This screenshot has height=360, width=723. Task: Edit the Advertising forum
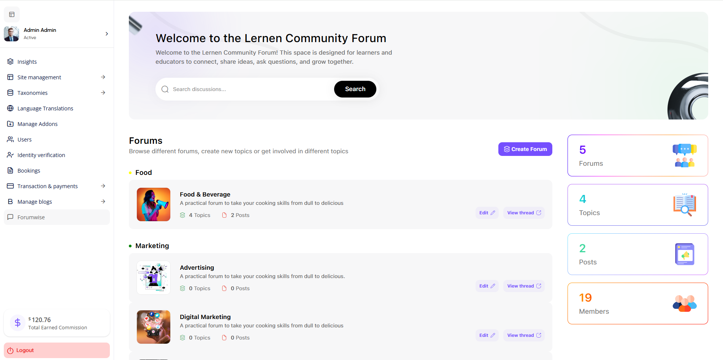tap(487, 286)
